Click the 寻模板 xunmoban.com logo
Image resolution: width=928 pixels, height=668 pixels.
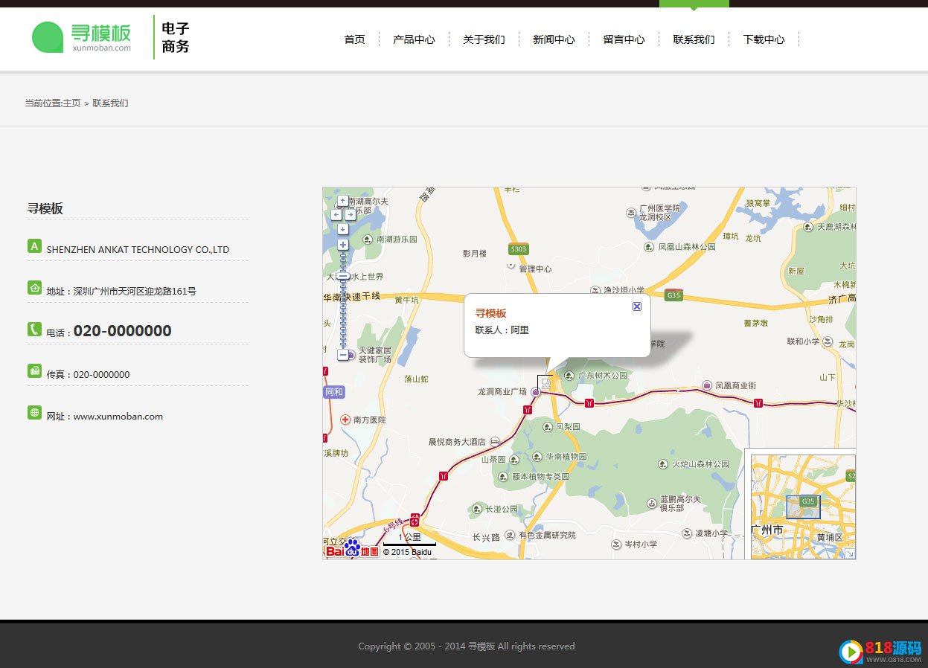coord(82,37)
